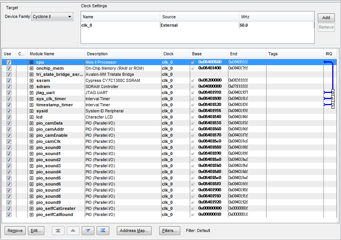Uncheck the Use checkbox for cpu
This screenshot has height=240, width=341.
[x=9, y=62]
